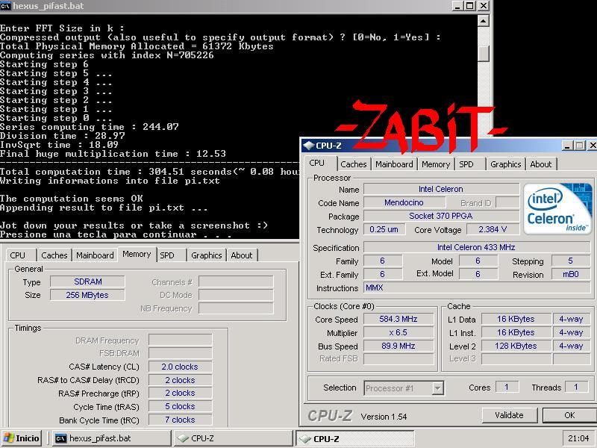Switch to Memory tab in front CPU-Z window
The height and width of the screenshot is (448, 597).
click(436, 164)
